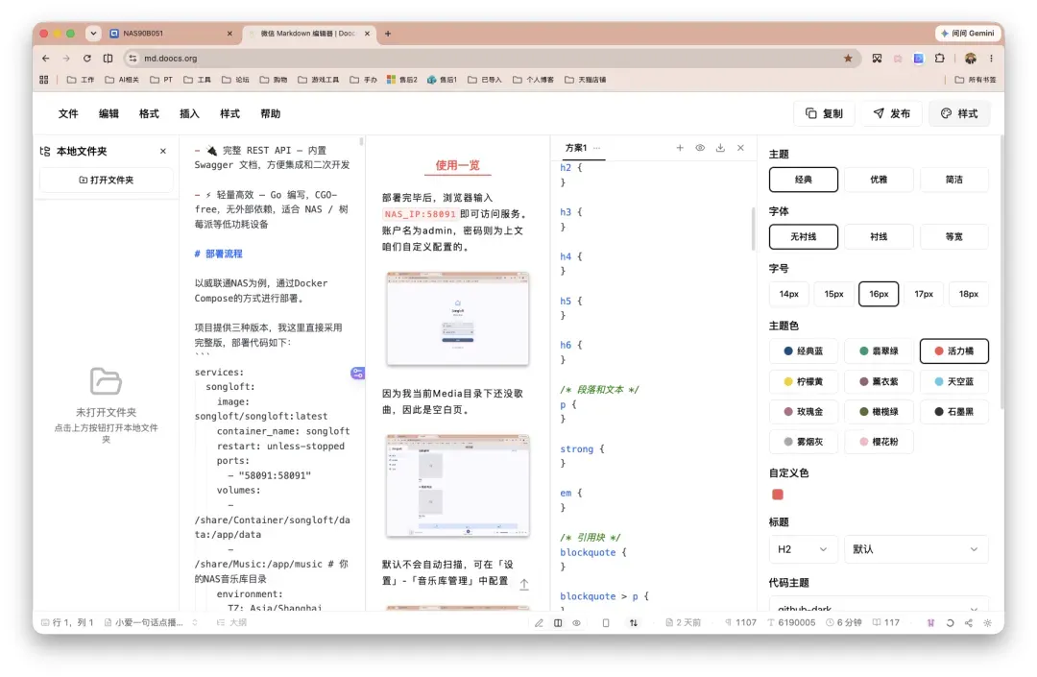Toggle sync scroll arrows icon
Image resolution: width=1037 pixels, height=677 pixels.
tap(634, 623)
